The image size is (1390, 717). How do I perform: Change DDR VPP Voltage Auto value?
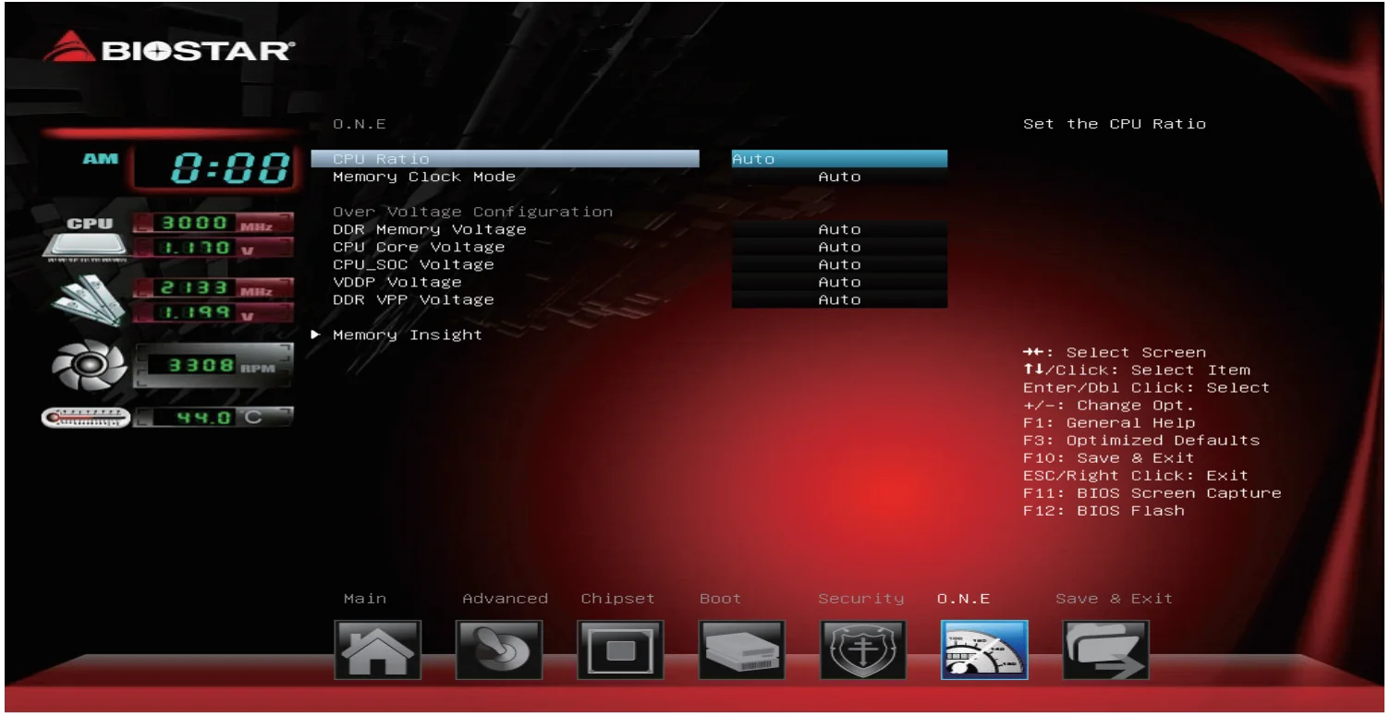(x=839, y=299)
